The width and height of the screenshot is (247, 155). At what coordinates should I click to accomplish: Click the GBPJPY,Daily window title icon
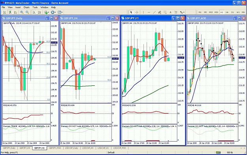tap(4, 18)
